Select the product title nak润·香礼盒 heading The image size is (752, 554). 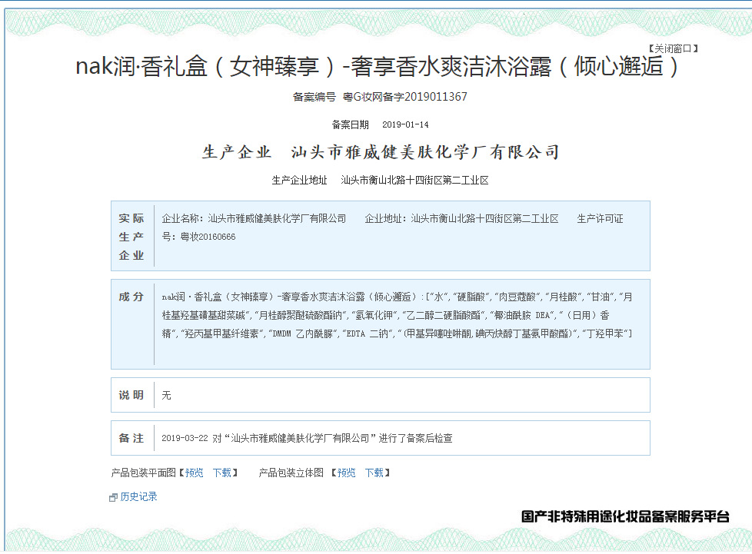377,66
